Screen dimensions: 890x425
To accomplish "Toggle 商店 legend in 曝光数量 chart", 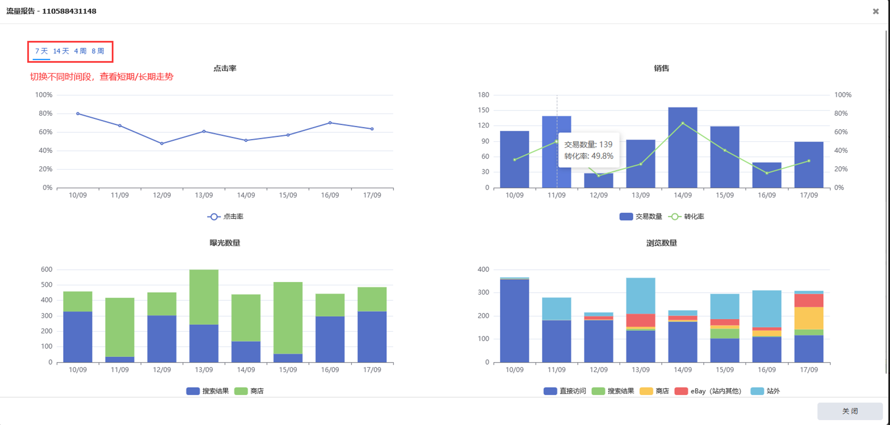I will pos(249,391).
